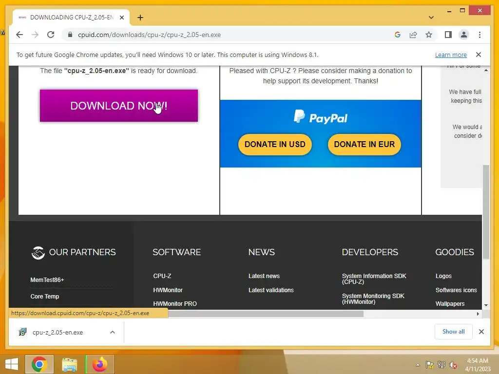Open System Information SDK (CPU-Z) link

374,279
